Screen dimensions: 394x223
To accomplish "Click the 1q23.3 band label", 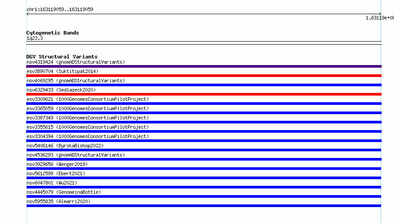I will coord(35,38).
